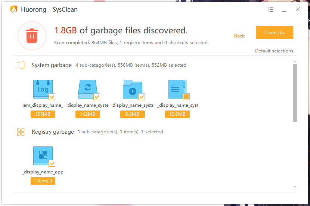The height and width of the screenshot is (206, 310).
Task: Click the Clean Up button
Action: (x=275, y=33)
